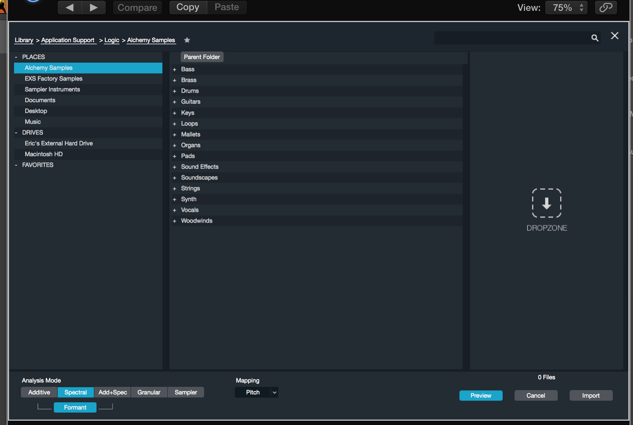Toggle the Preview button
This screenshot has width=633, height=425.
click(481, 395)
